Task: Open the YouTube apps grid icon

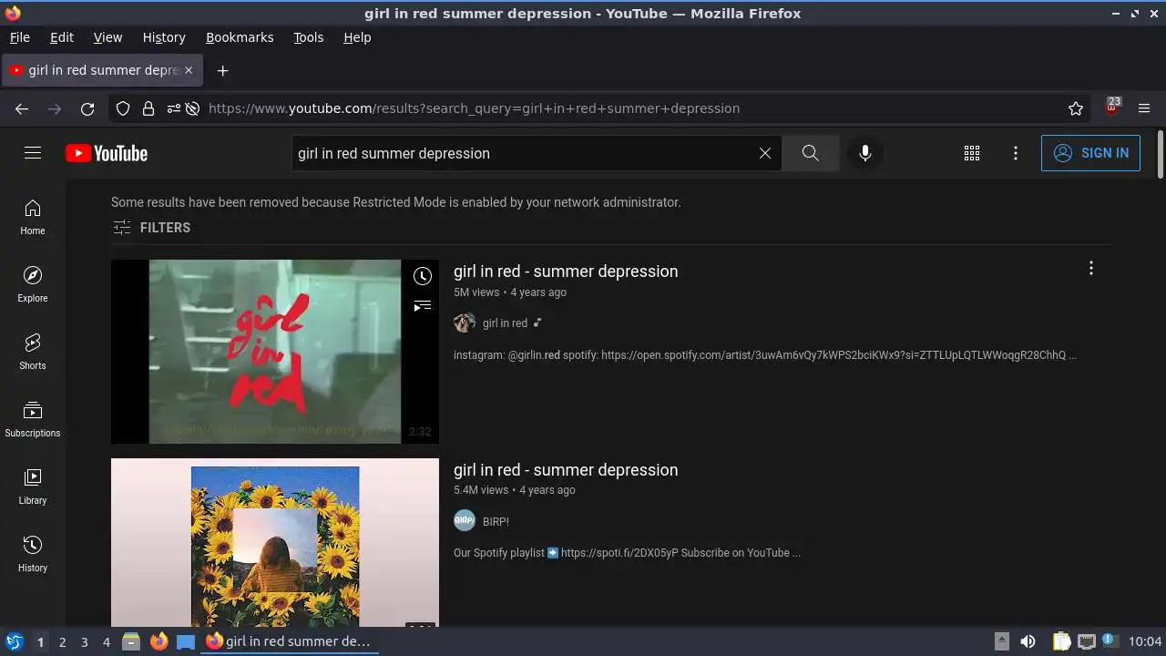Action: click(972, 153)
